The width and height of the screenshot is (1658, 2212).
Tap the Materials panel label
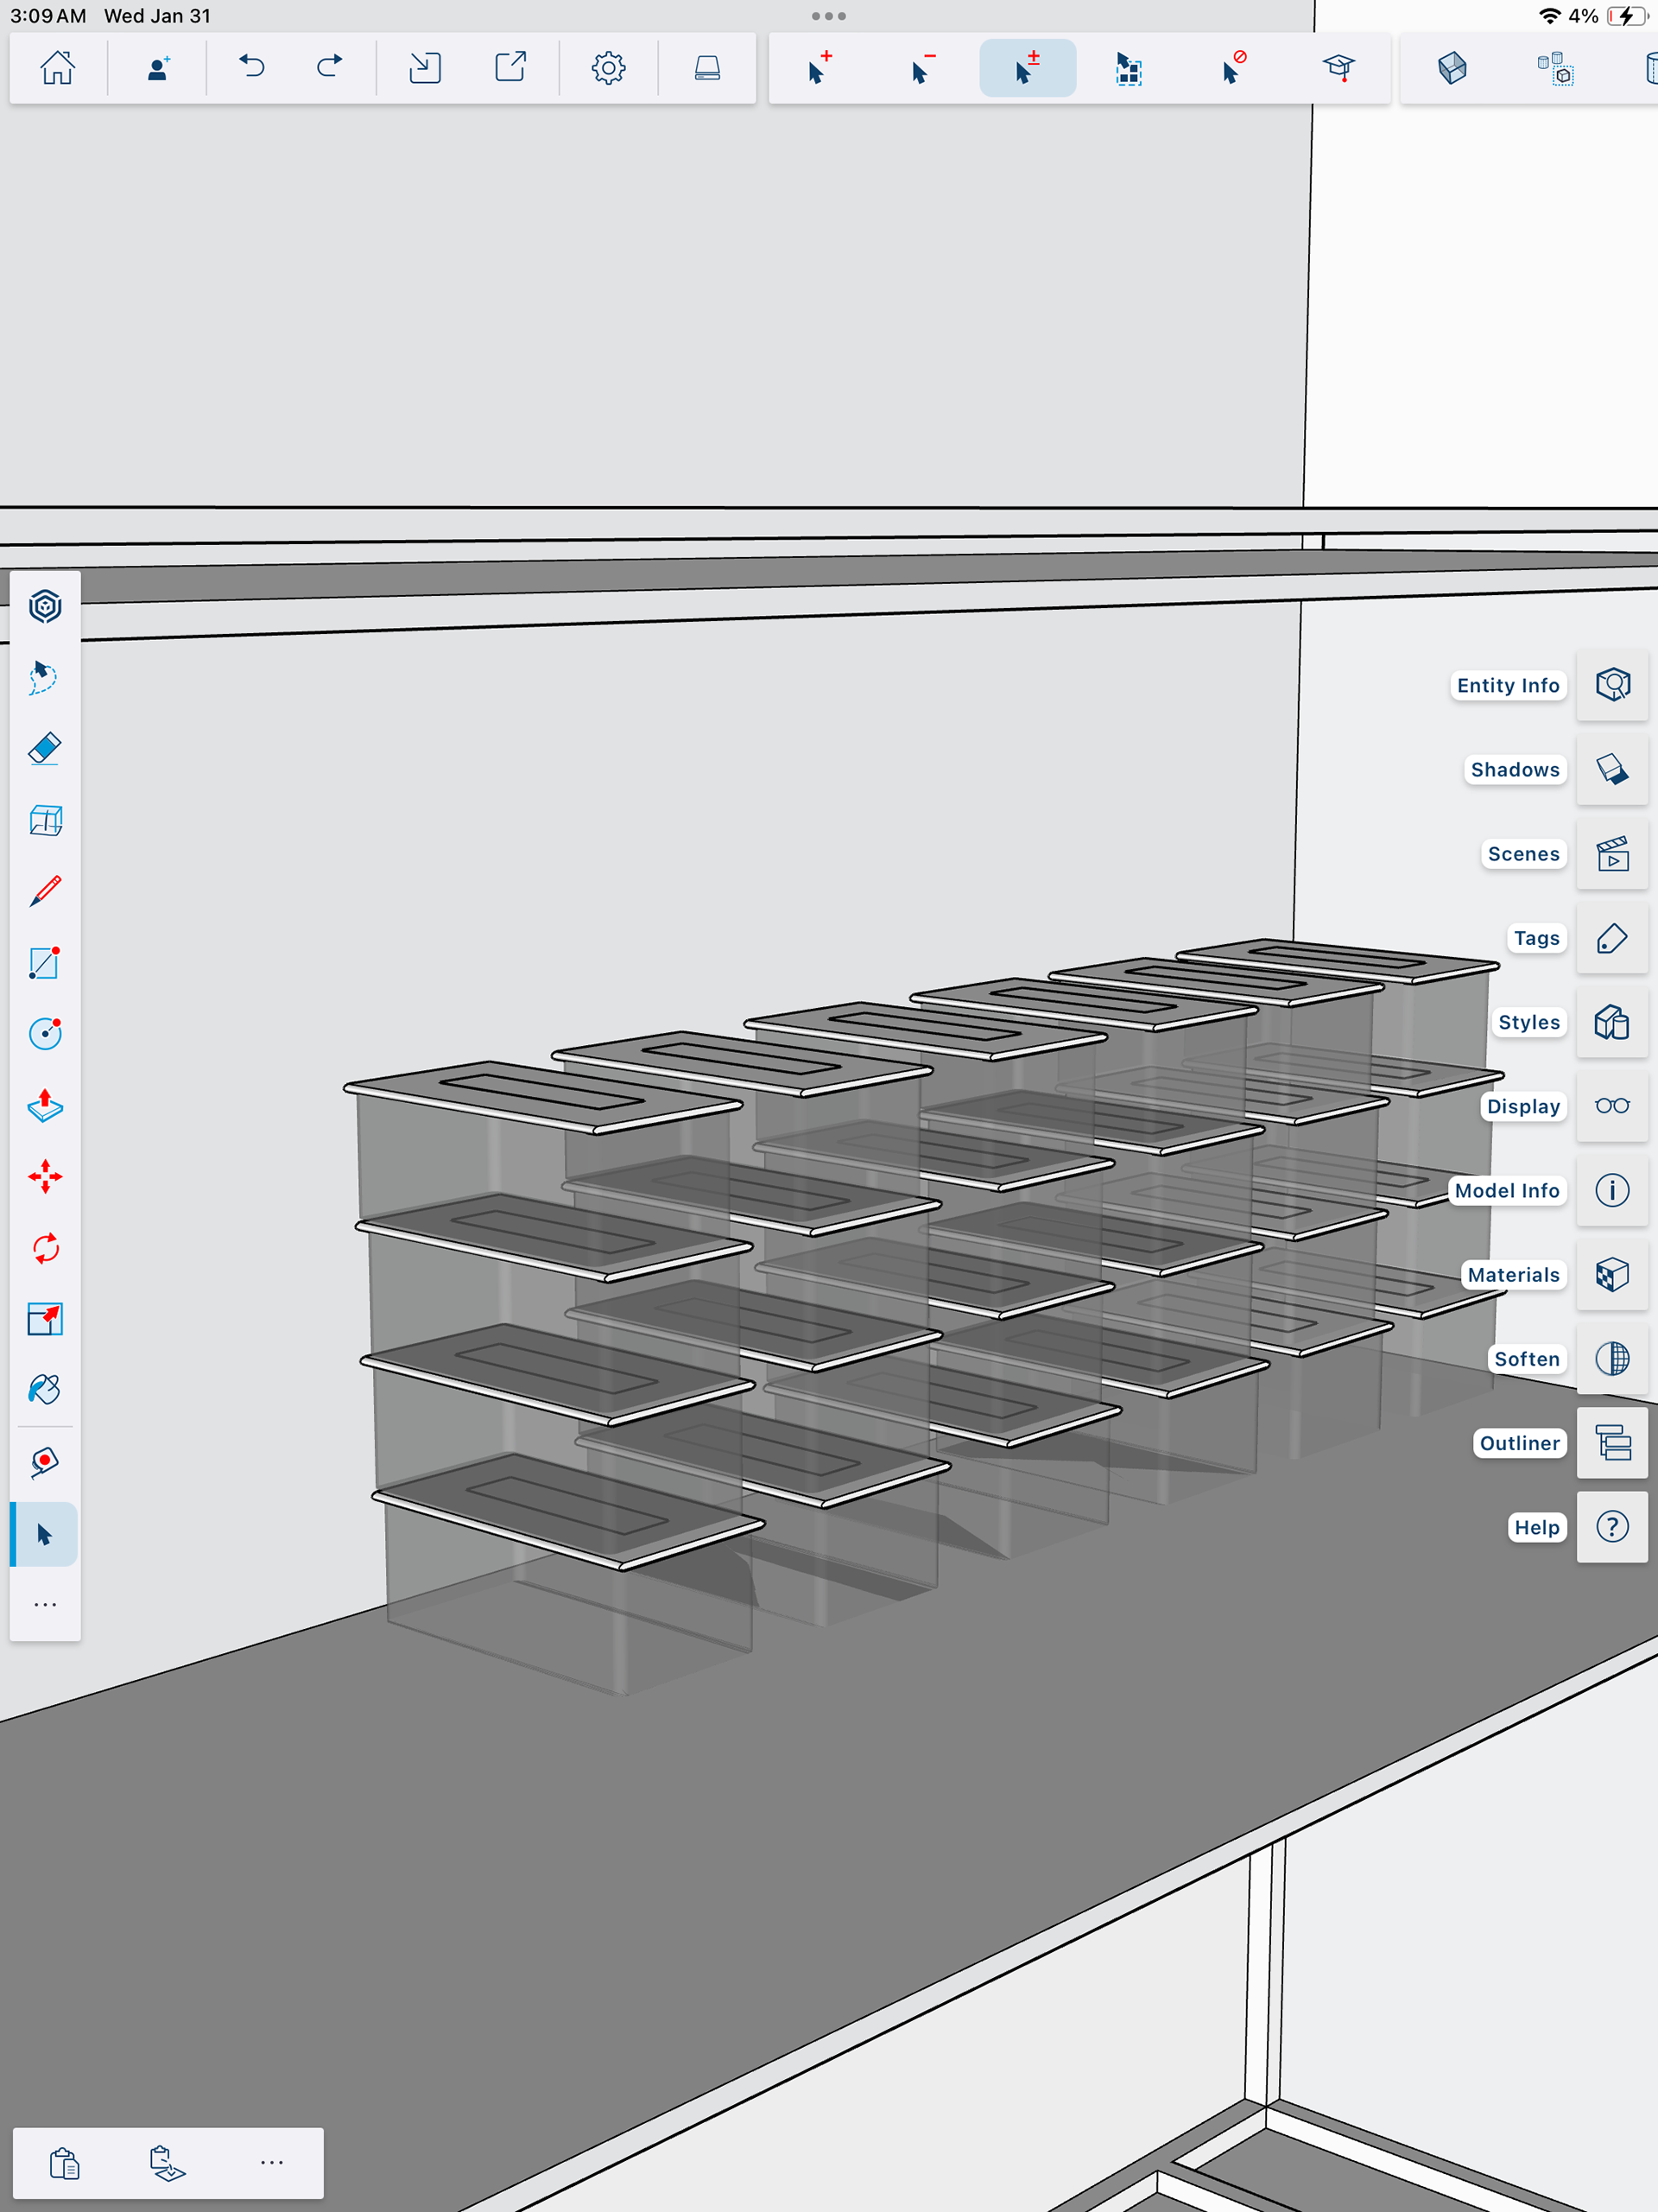(1513, 1275)
